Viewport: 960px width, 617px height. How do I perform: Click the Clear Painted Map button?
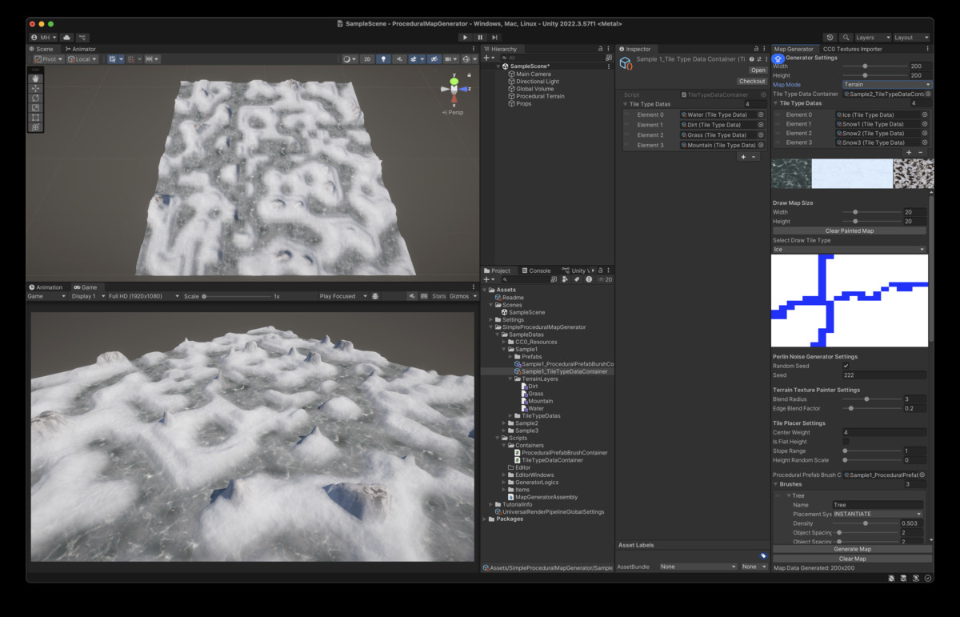tap(850, 230)
